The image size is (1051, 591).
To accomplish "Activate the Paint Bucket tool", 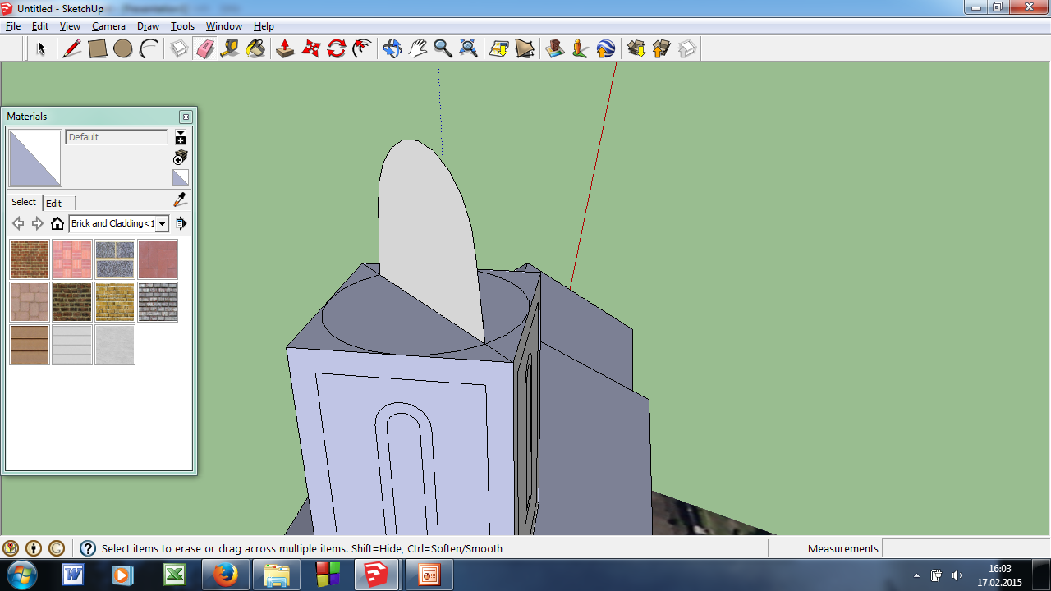I will coord(255,49).
